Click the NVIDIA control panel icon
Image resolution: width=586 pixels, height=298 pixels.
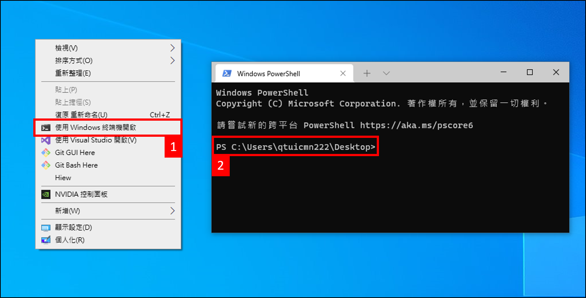(x=46, y=194)
